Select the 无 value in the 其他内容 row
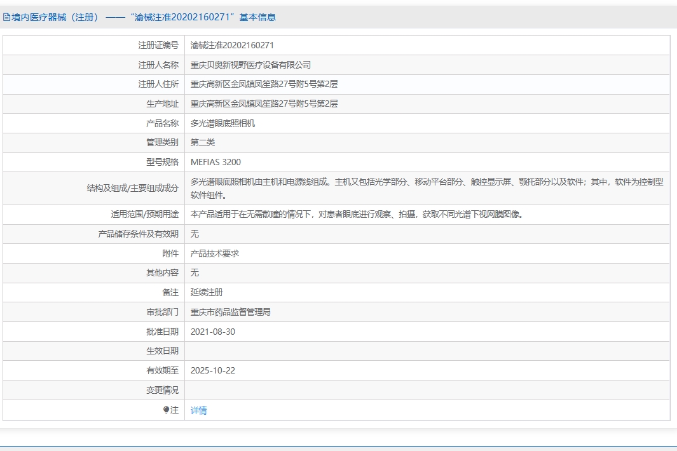This screenshot has width=677, height=451. click(195, 273)
